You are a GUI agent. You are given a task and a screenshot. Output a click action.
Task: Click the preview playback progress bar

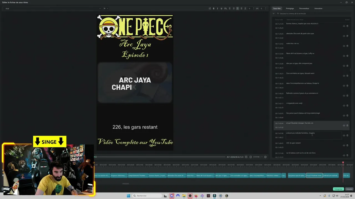pos(160,157)
